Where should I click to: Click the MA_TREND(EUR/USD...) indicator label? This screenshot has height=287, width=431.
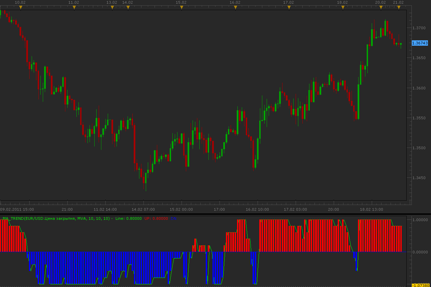click(x=58, y=218)
